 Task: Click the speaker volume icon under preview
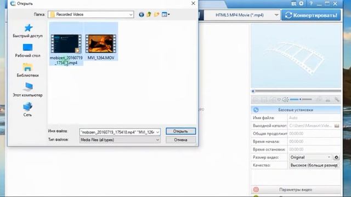point(285,100)
